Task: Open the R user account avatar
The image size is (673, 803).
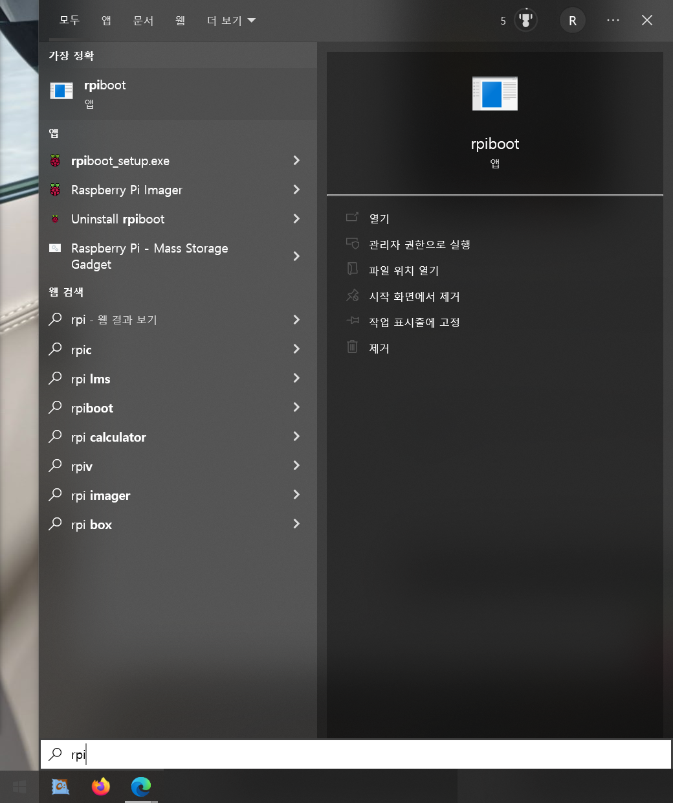Action: click(x=573, y=21)
